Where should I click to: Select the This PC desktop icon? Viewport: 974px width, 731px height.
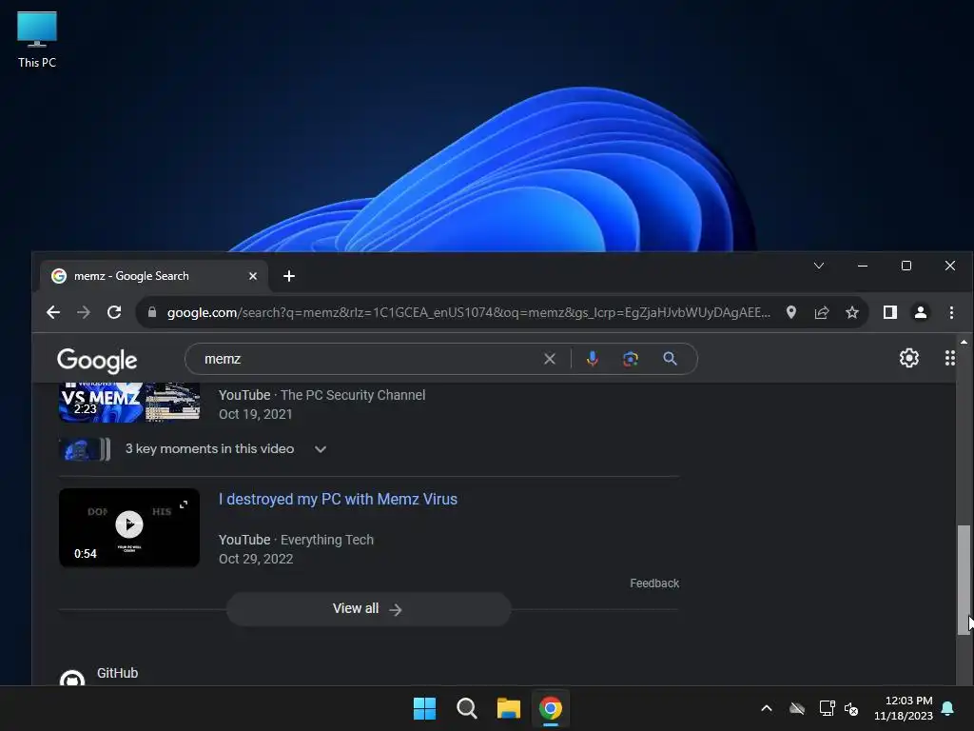pos(37,38)
